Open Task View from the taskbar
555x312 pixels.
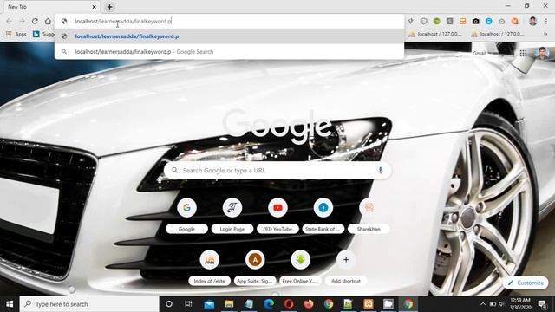tap(188, 304)
